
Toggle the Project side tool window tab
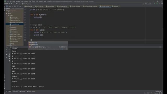click(x=5, y=9)
